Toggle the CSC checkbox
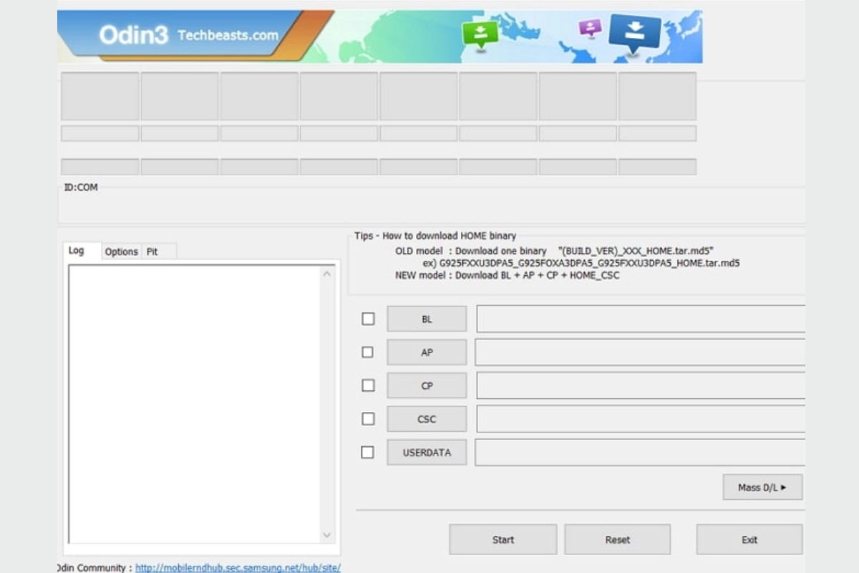Image resolution: width=859 pixels, height=573 pixels. pos(368,418)
